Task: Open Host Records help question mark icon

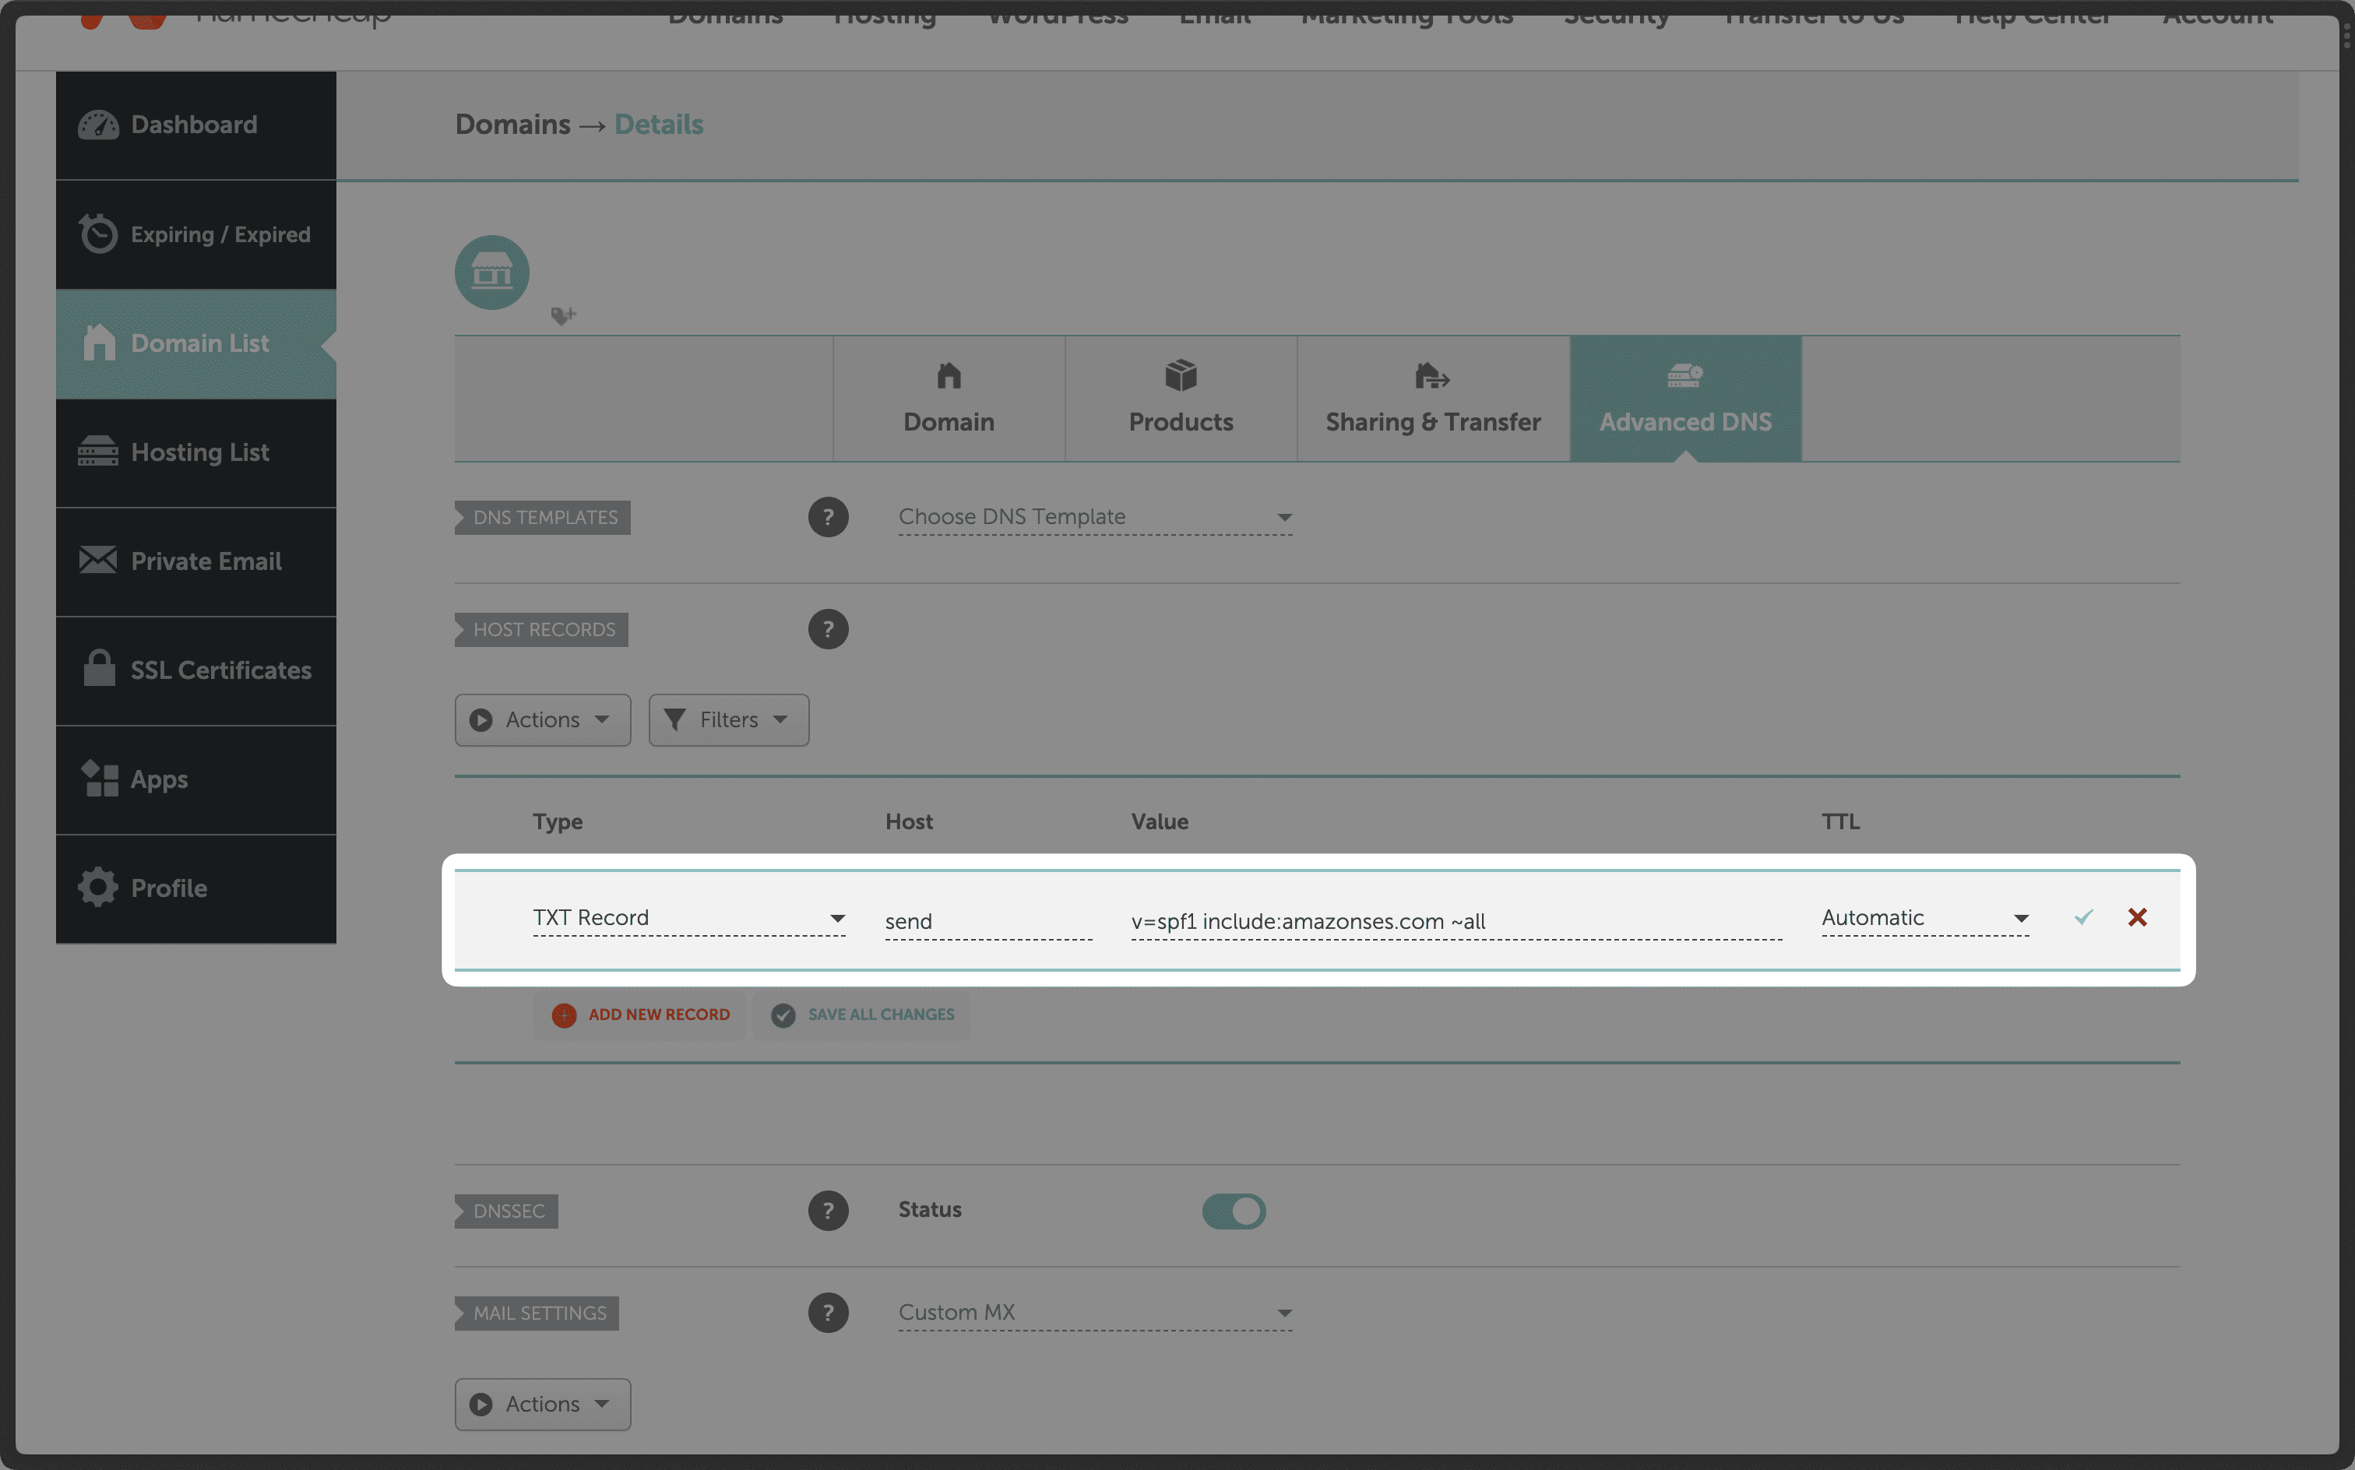Action: point(828,629)
